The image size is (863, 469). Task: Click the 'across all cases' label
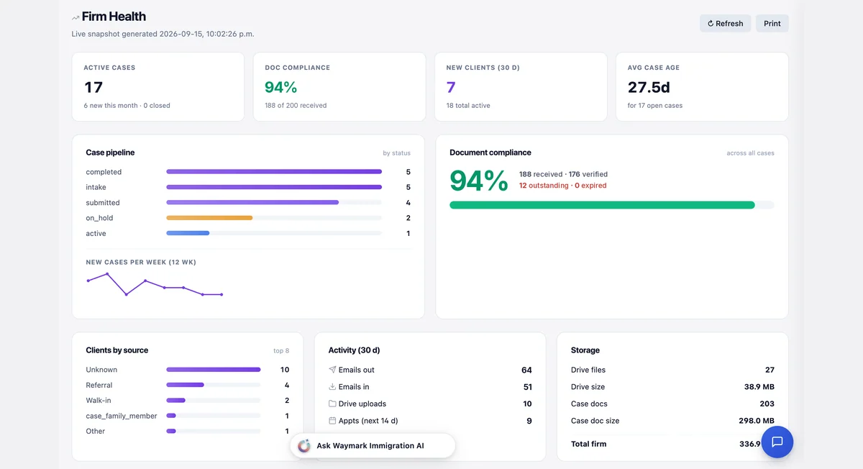[751, 153]
